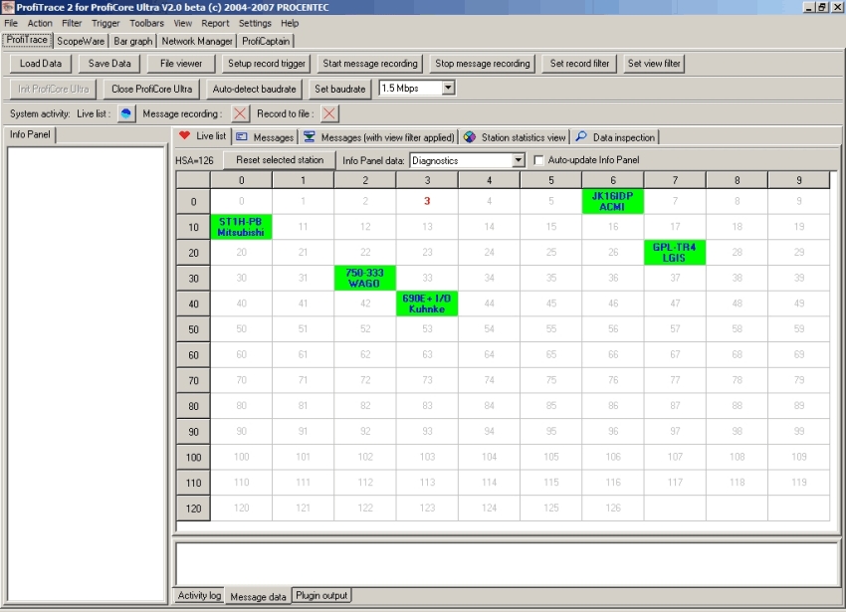846x612 pixels.
Task: Select the green JK16IDP ACMI station cell
Action: 613,201
